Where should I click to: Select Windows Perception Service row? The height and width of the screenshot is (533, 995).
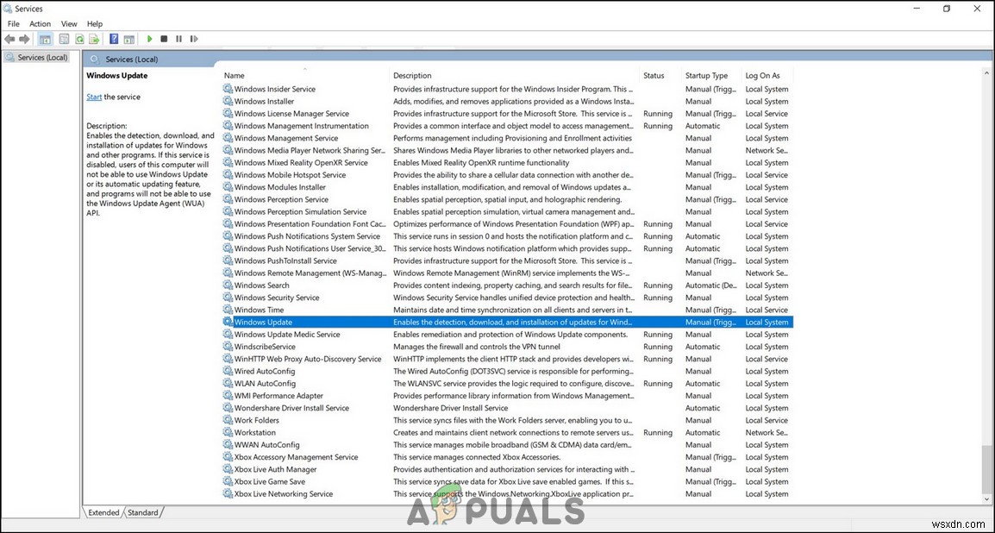point(508,199)
